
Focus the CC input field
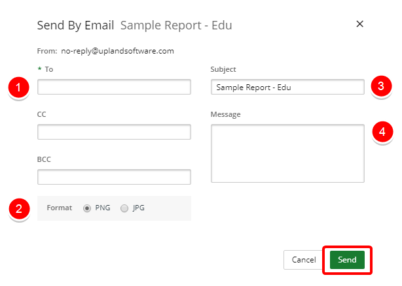click(114, 132)
